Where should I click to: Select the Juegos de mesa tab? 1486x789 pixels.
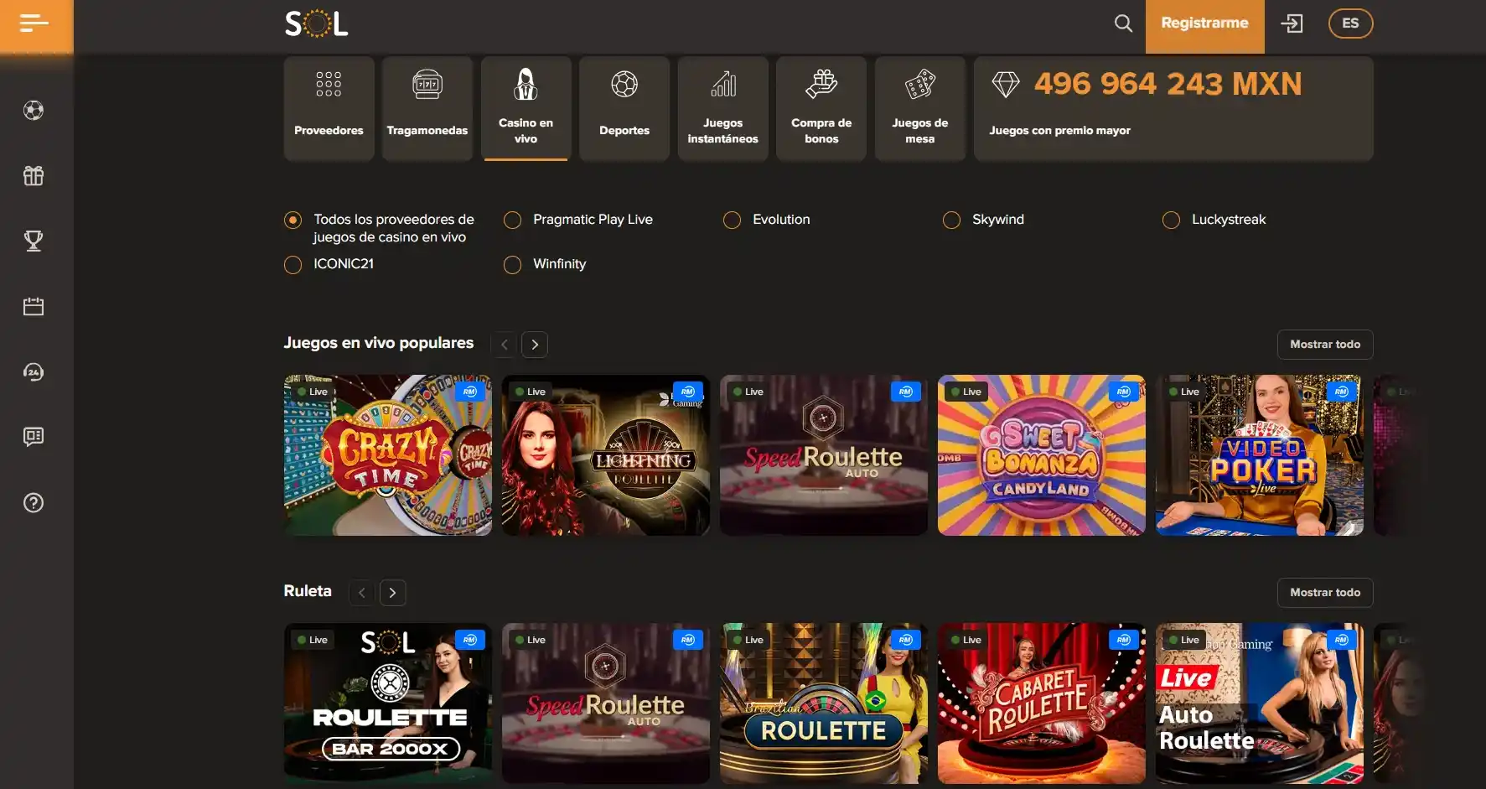click(x=919, y=108)
